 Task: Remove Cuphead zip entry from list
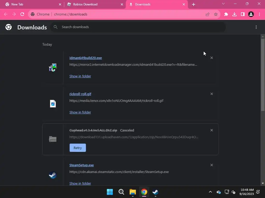tap(212, 130)
